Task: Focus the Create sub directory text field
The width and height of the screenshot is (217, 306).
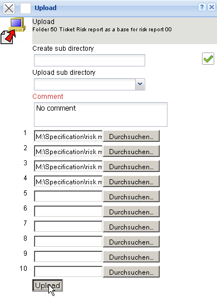Action: click(x=90, y=60)
